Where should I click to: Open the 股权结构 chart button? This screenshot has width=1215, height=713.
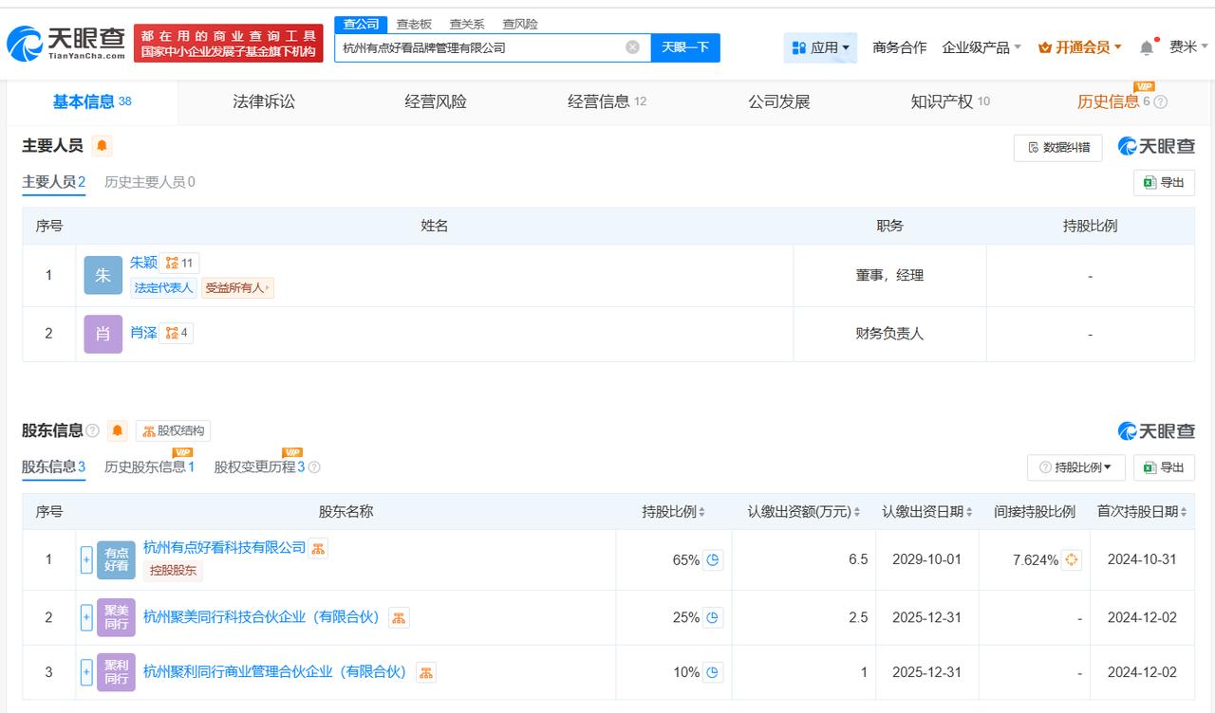[173, 431]
